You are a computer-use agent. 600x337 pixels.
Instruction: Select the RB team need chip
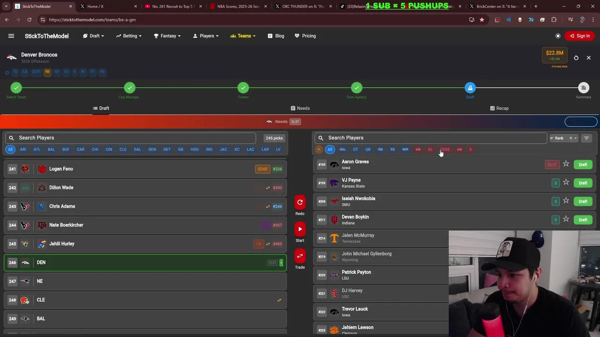click(x=47, y=72)
